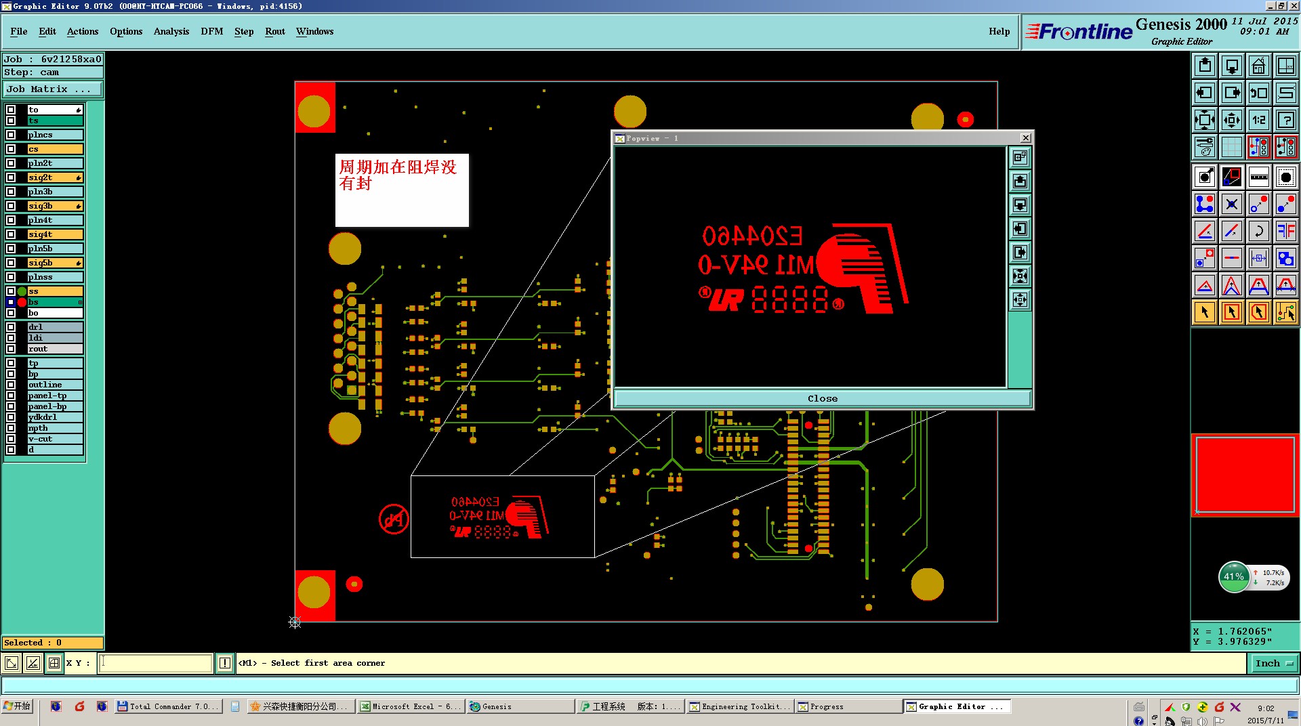This screenshot has height=726, width=1301.
Task: Click the pan-left view icon
Action: coord(1205,93)
